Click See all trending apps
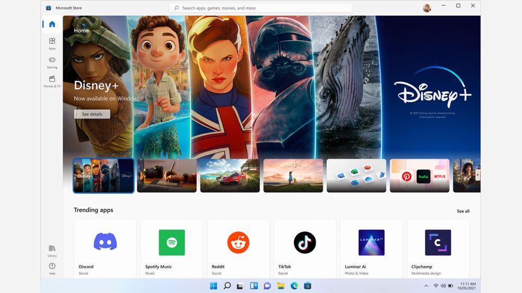 click(x=463, y=211)
